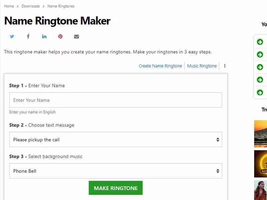This screenshot has height=200, width=267.
Task: Share page on Twitter
Action: 12,36
